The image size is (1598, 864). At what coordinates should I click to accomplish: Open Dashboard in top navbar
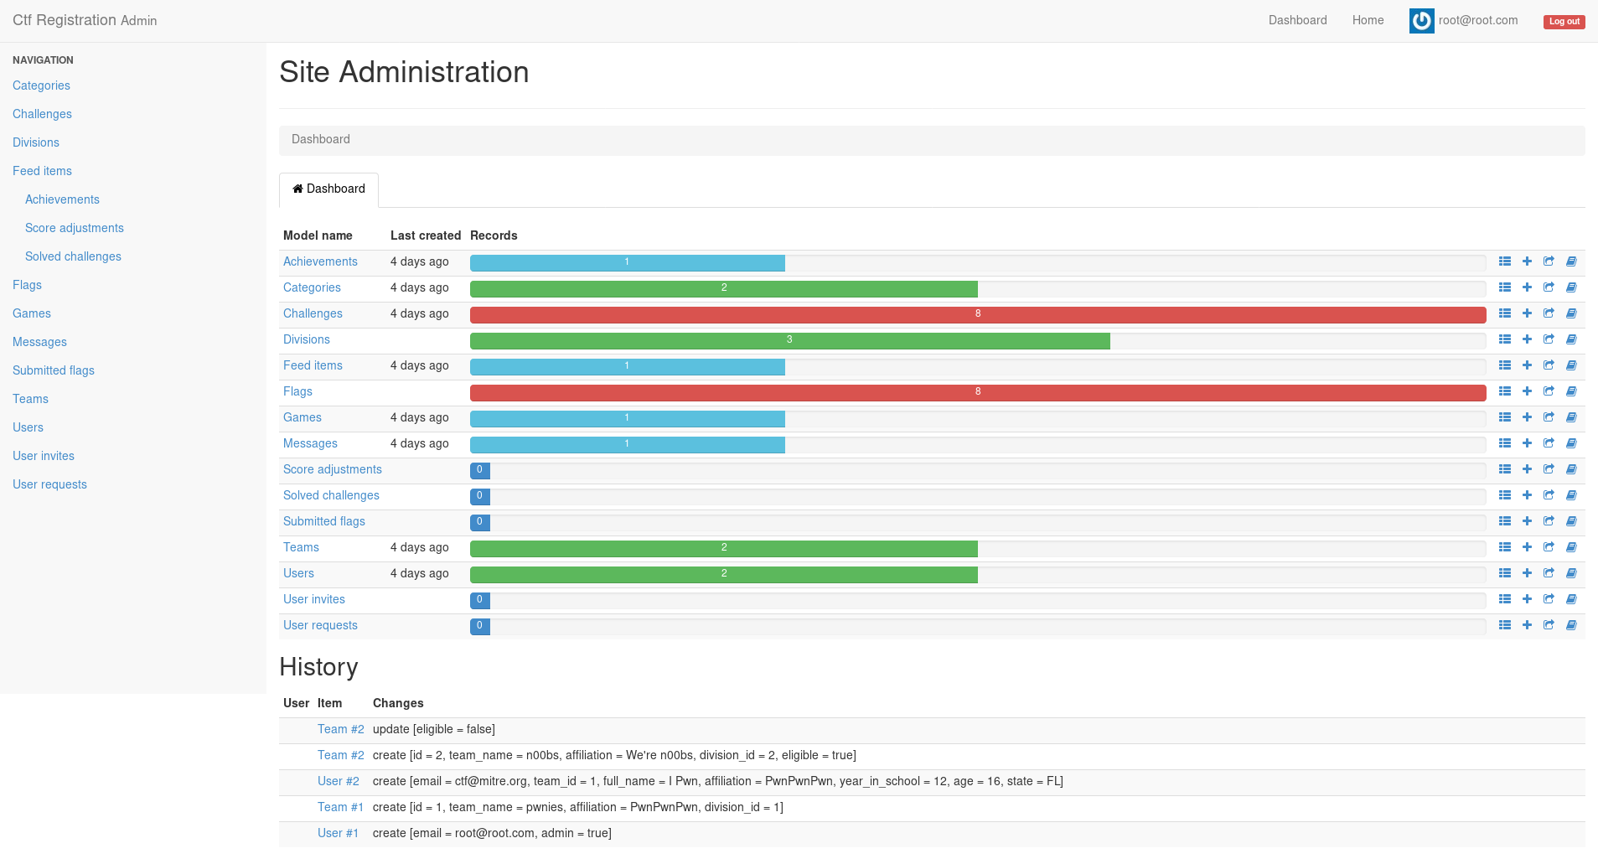[1297, 20]
